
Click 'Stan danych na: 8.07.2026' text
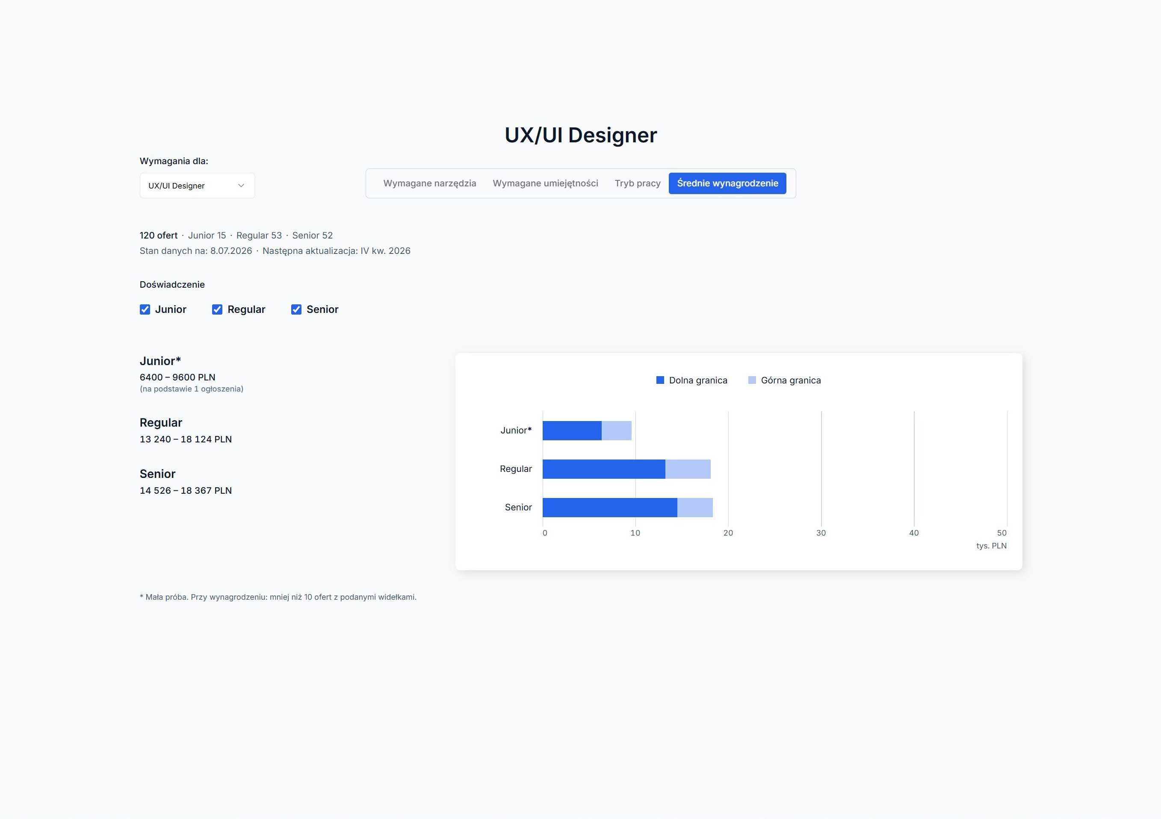pyautogui.click(x=196, y=251)
